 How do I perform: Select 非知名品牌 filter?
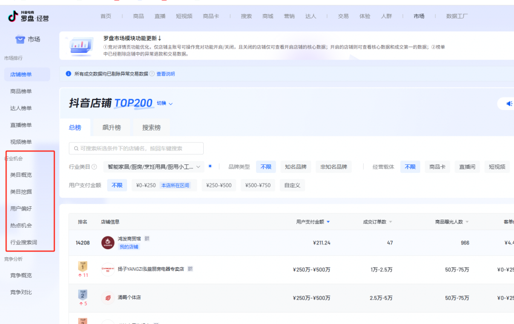334,167
